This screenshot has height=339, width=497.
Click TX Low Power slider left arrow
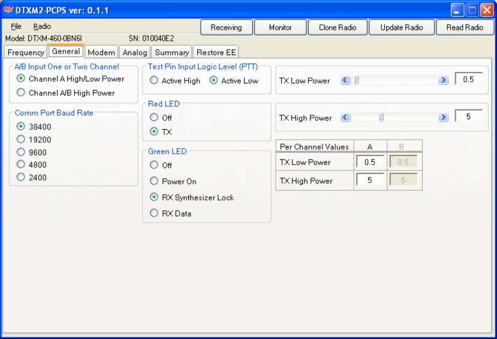click(x=345, y=80)
